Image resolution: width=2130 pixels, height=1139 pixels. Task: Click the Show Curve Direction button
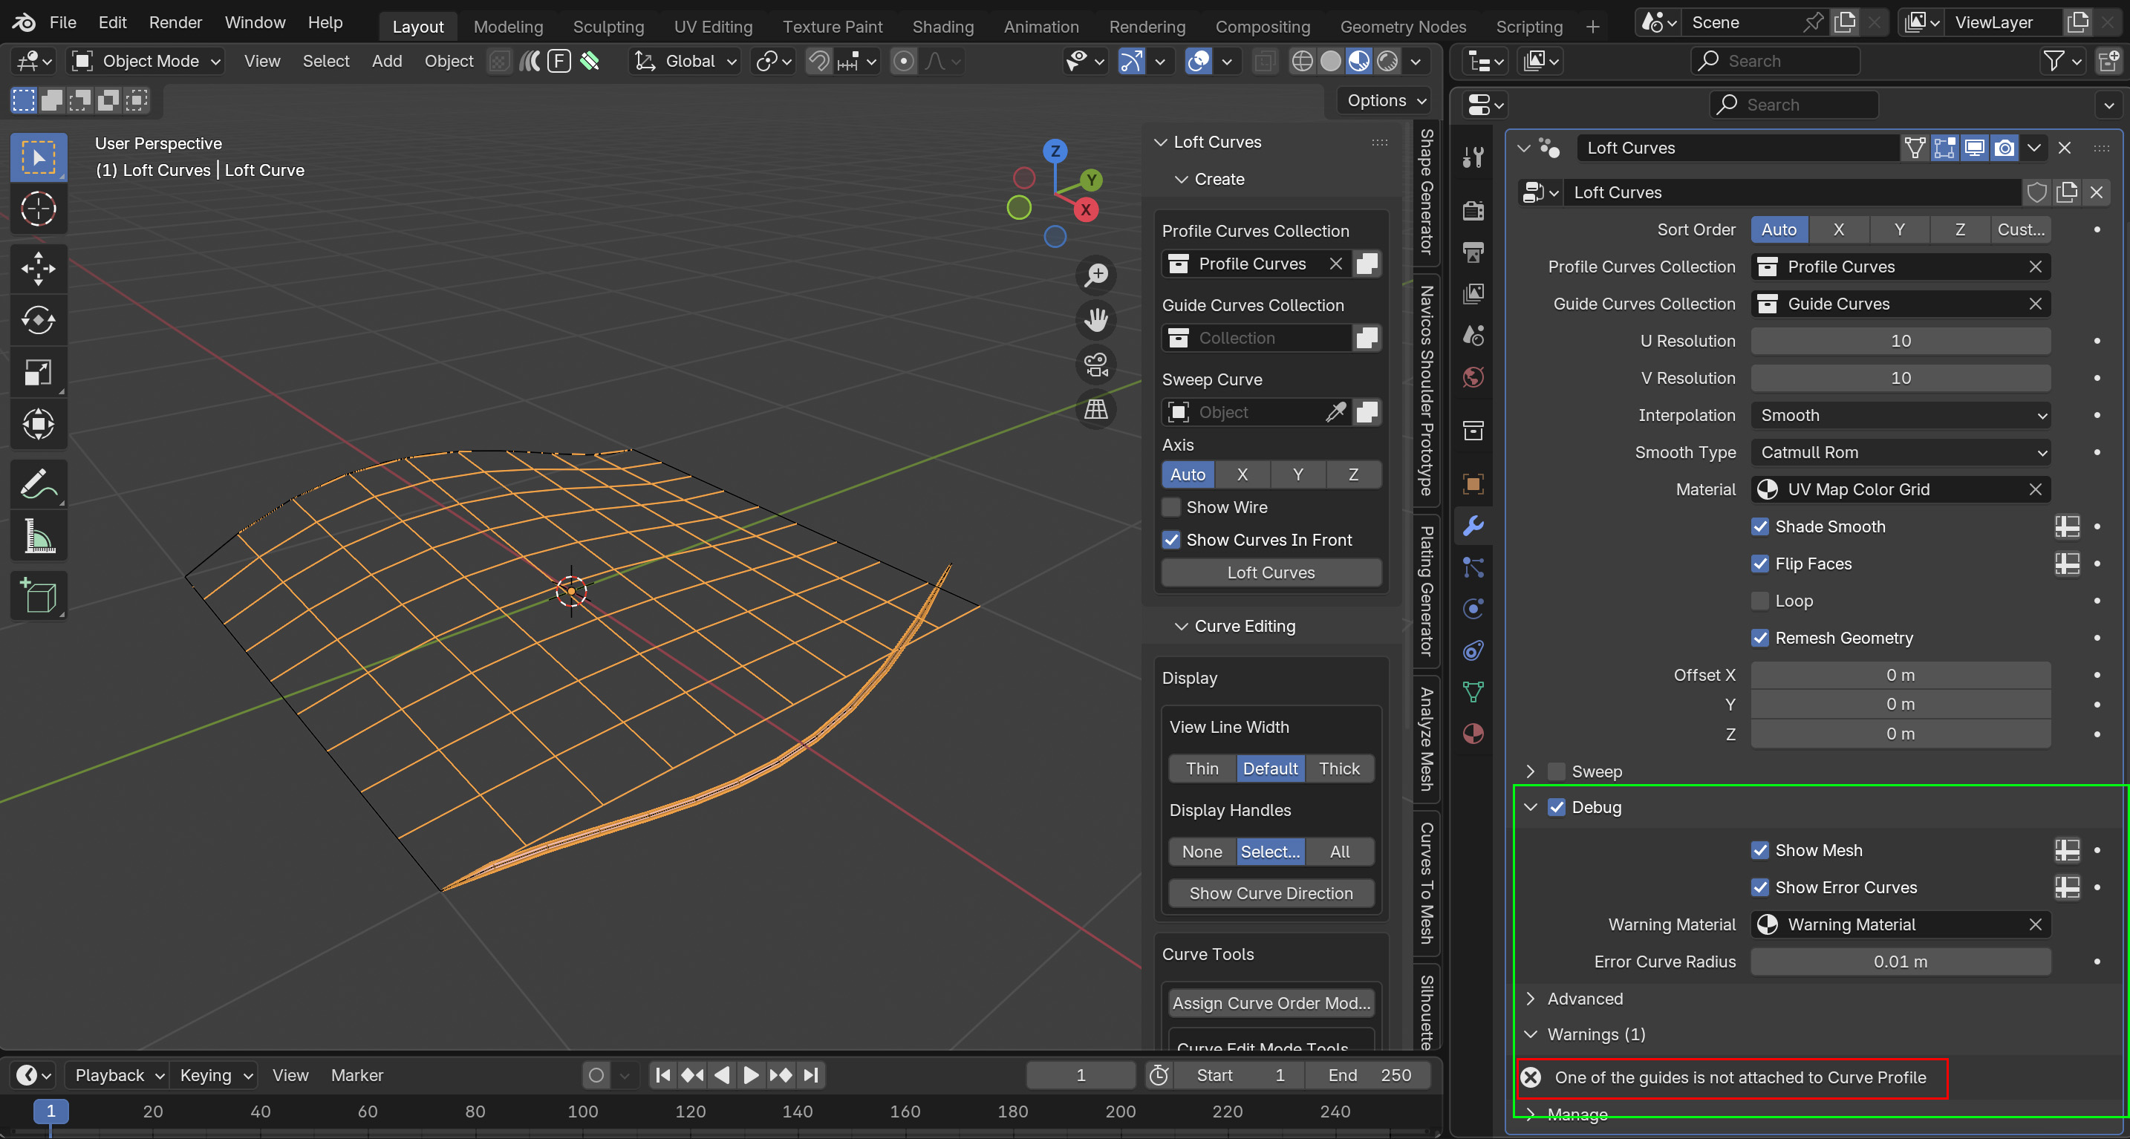click(1270, 892)
